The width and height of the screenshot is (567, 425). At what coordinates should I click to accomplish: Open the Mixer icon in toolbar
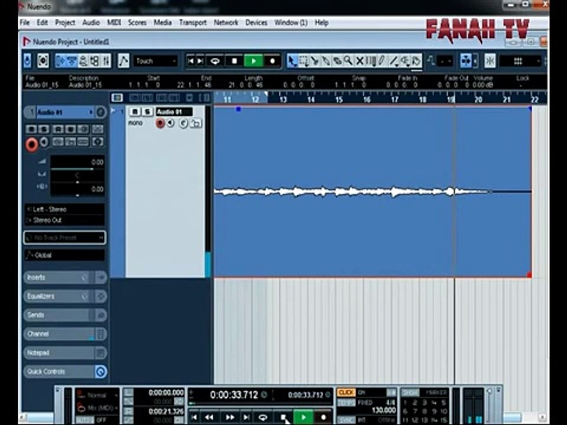106,61
